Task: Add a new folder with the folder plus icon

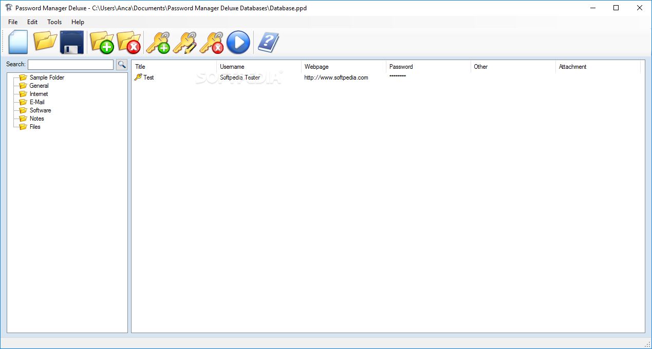Action: 102,42
